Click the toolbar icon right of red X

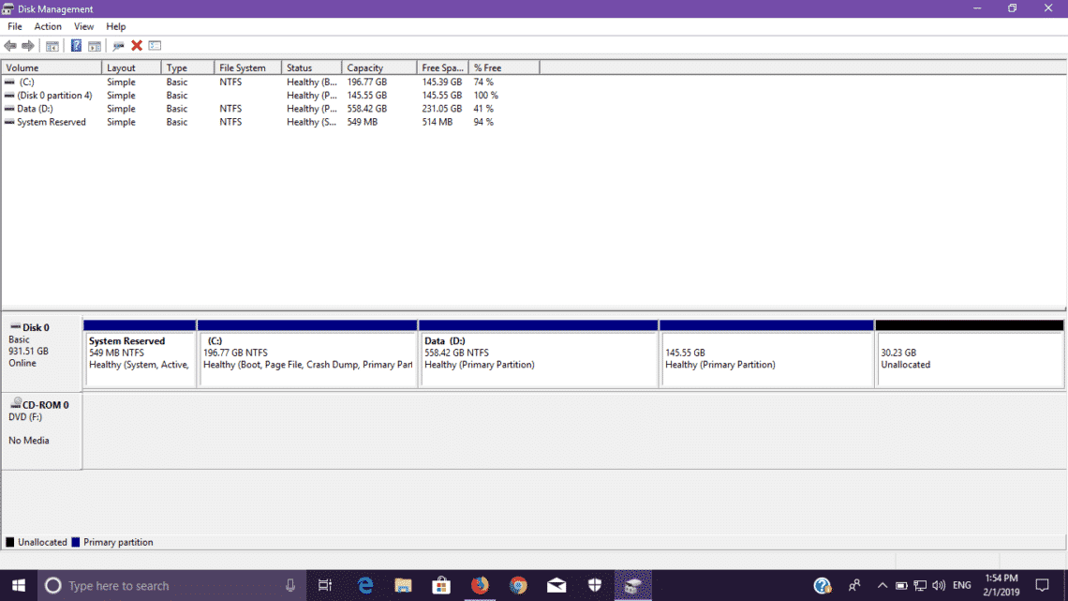155,46
